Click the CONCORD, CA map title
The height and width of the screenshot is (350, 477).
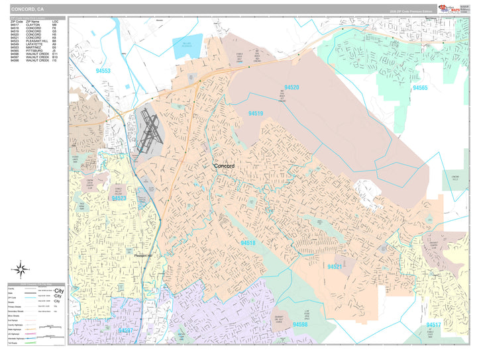tap(27, 9)
